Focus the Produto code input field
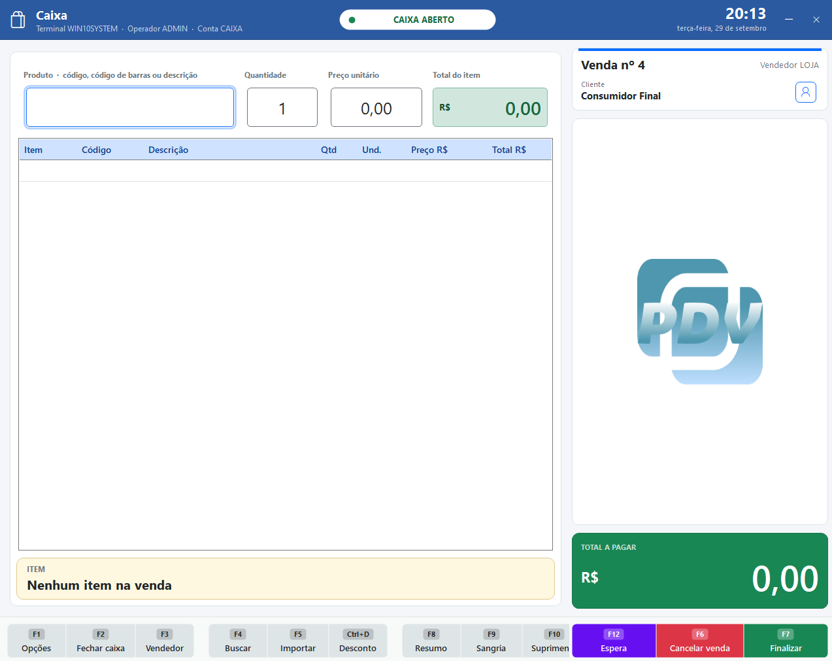This screenshot has width=832, height=661. tap(130, 107)
